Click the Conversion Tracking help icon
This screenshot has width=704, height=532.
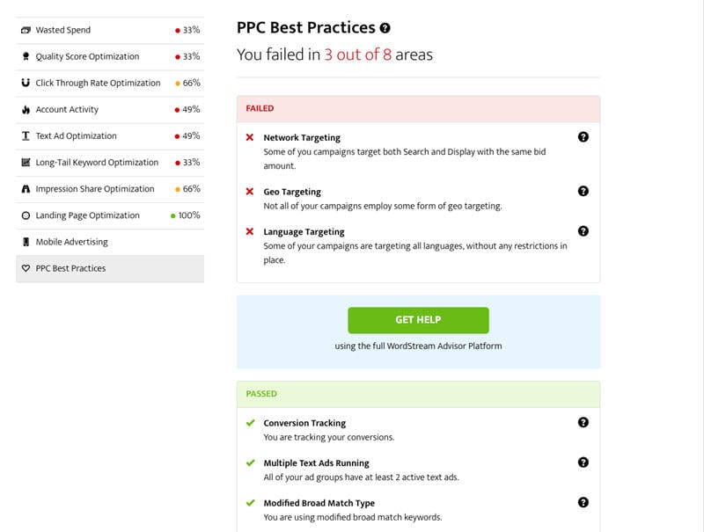click(583, 422)
